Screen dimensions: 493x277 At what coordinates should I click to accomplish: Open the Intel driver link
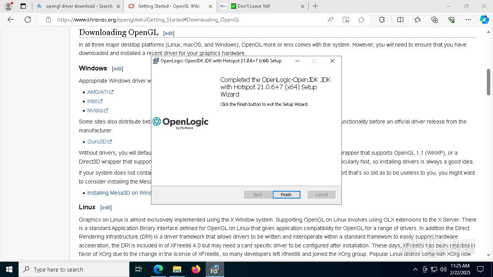[95, 101]
